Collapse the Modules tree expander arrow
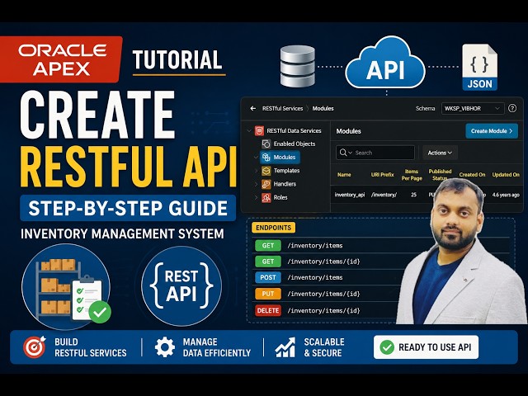The height and width of the screenshot is (396, 528). [x=256, y=158]
